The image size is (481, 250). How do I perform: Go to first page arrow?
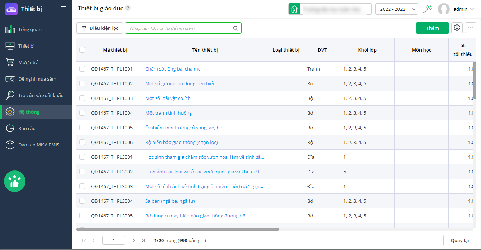(x=84, y=241)
